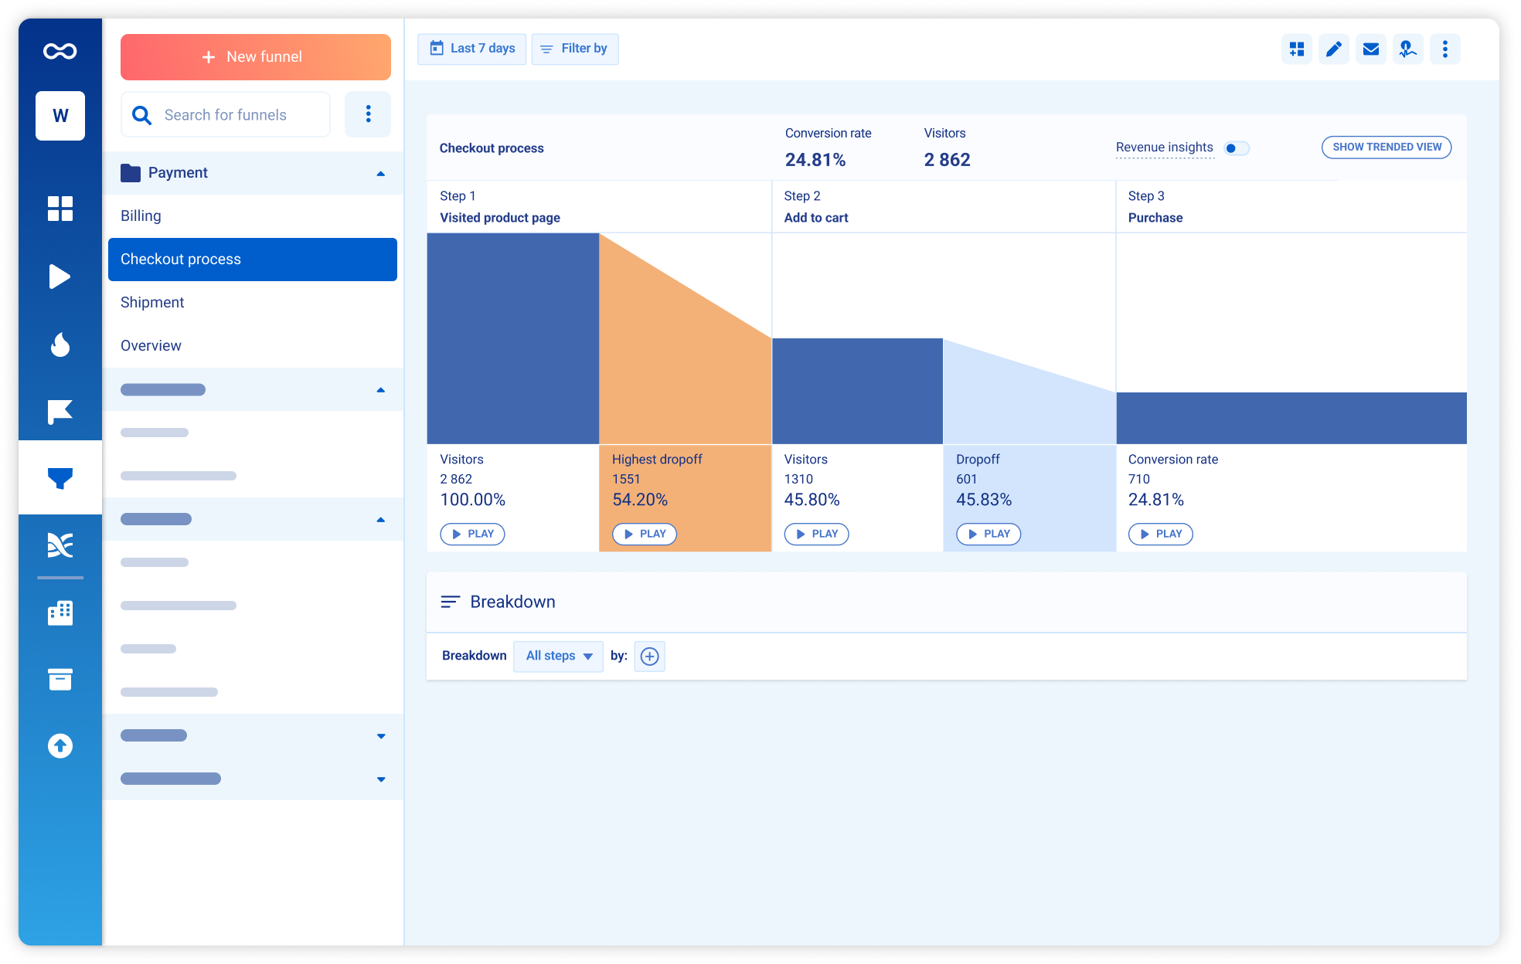The image size is (1521, 964).
Task: Click the email envelope icon in toolbar
Action: pyautogui.click(x=1371, y=49)
